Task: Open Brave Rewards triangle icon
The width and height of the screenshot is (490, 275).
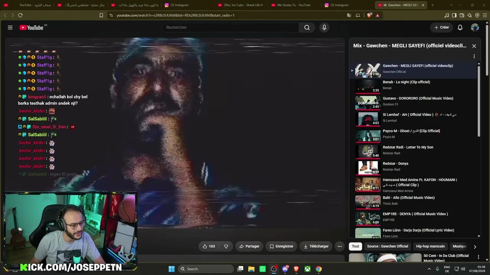Action: 377,15
